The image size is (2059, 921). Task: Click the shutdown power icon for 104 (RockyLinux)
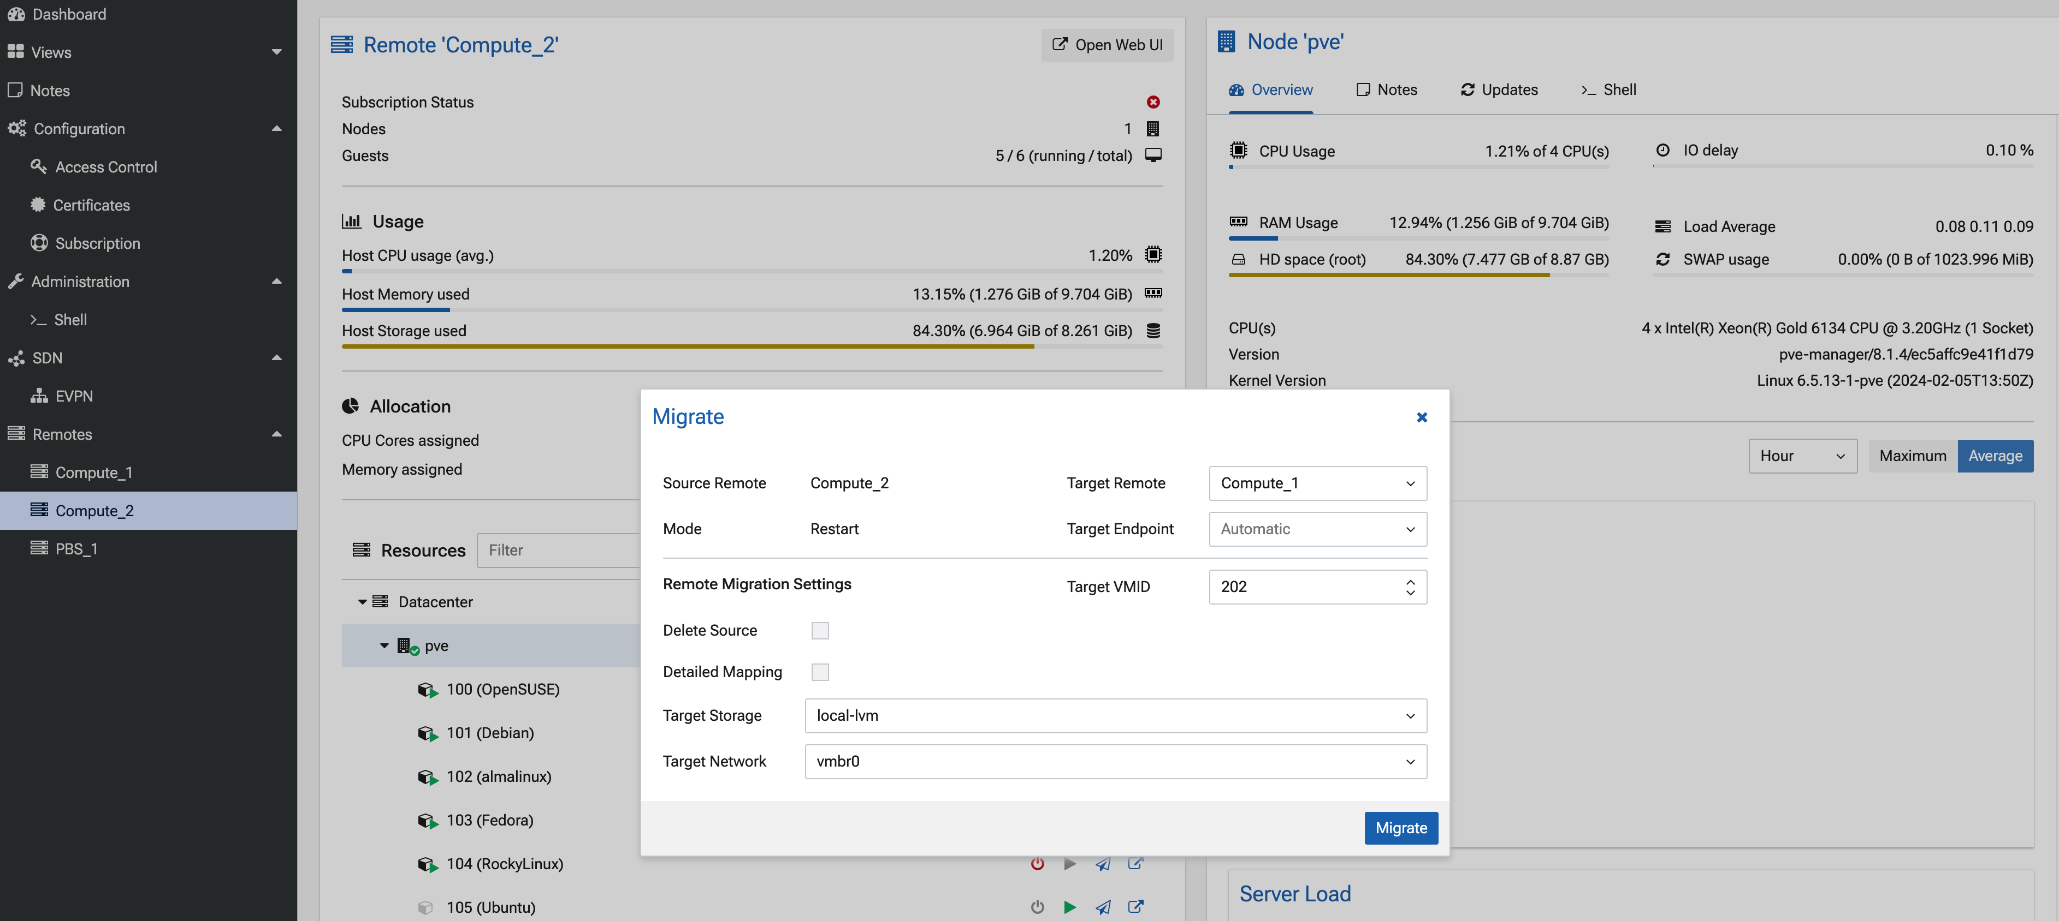1037,864
